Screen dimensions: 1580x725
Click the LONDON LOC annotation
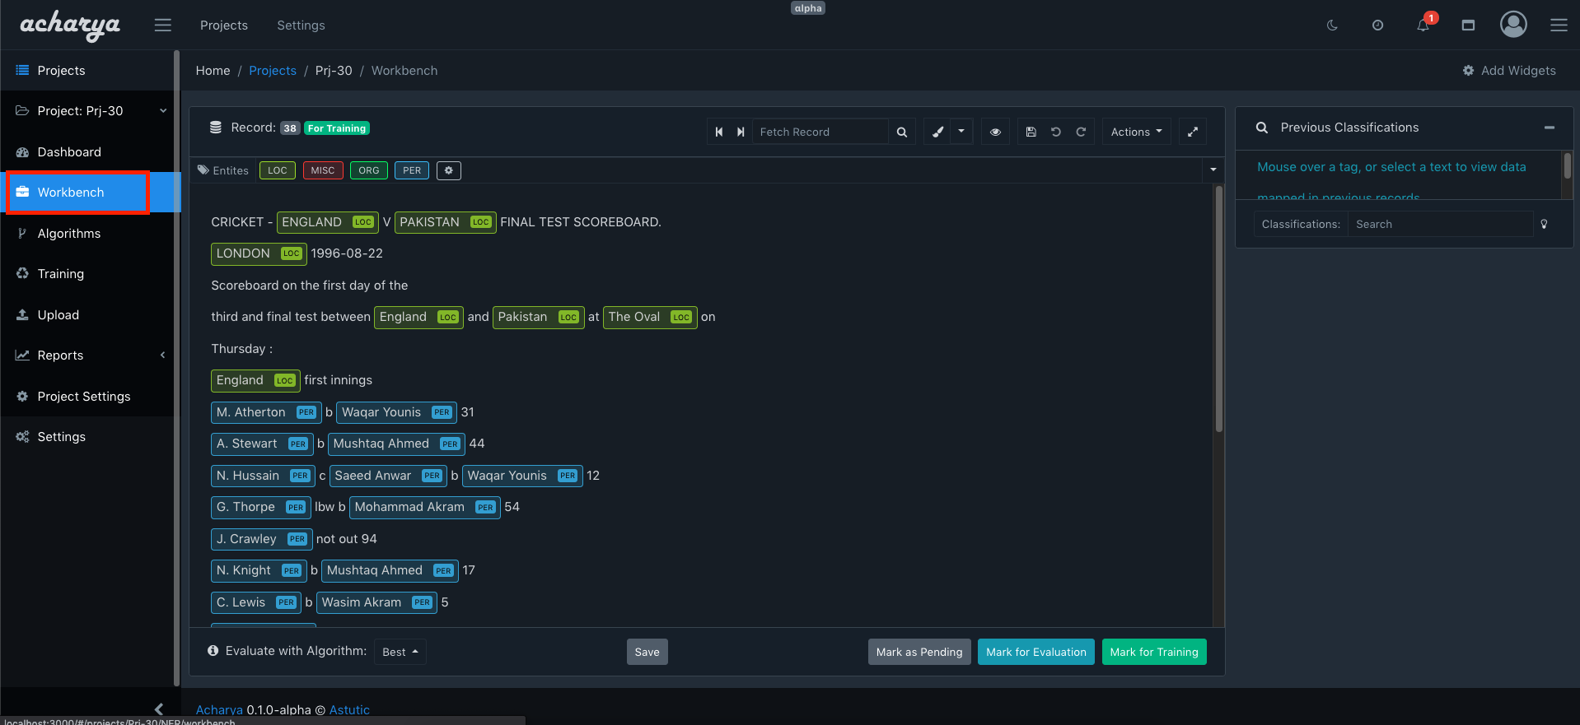point(259,253)
